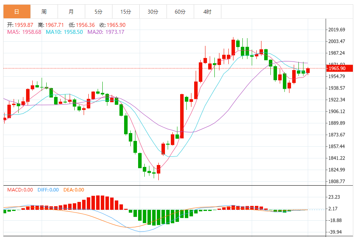Open the 30分 timeframe tab
Viewport: 356px width, 237px height.
click(x=153, y=12)
